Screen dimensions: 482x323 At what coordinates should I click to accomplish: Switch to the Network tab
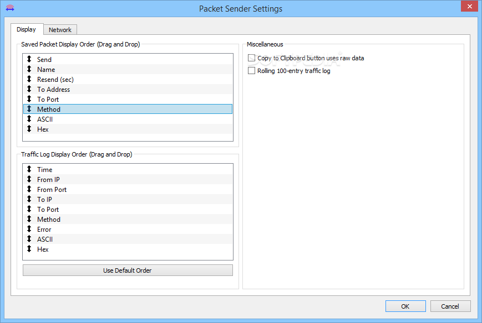[60, 30]
